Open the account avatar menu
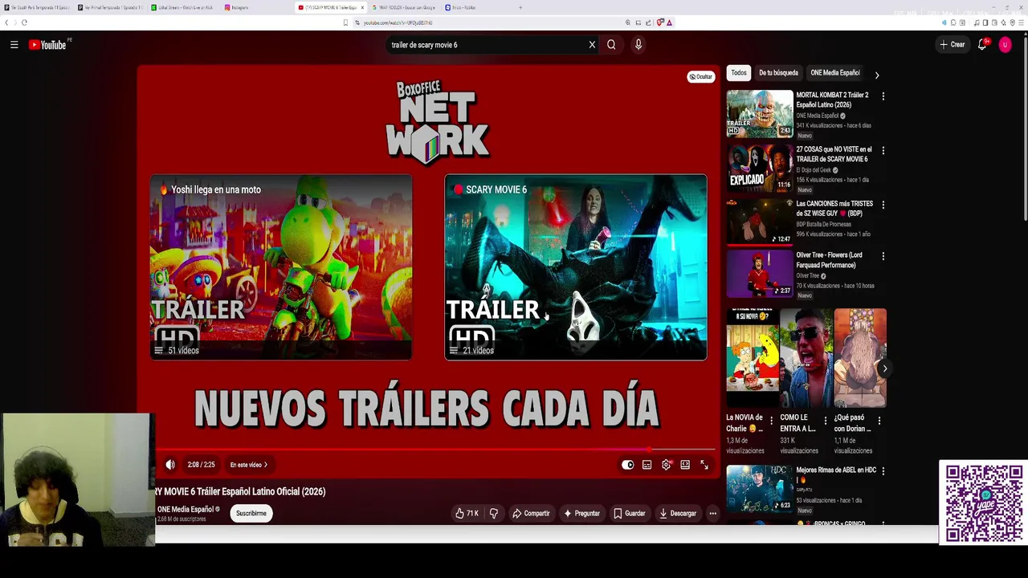Viewport: 1028px width, 578px height. [1005, 45]
